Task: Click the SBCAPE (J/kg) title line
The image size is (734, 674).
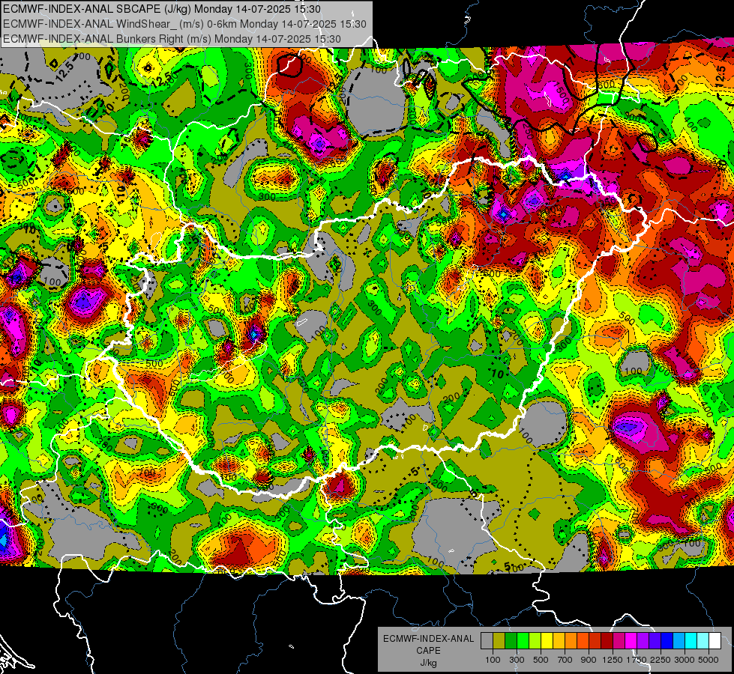Action: (162, 9)
